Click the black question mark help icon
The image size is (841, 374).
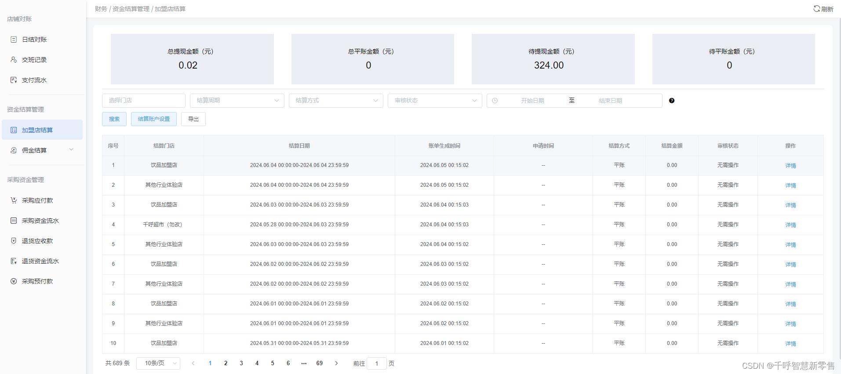tap(672, 101)
